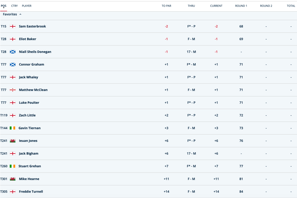This screenshot has height=198, width=297.
Task: Open Freddie Turnell's player row
Action: 149,192
